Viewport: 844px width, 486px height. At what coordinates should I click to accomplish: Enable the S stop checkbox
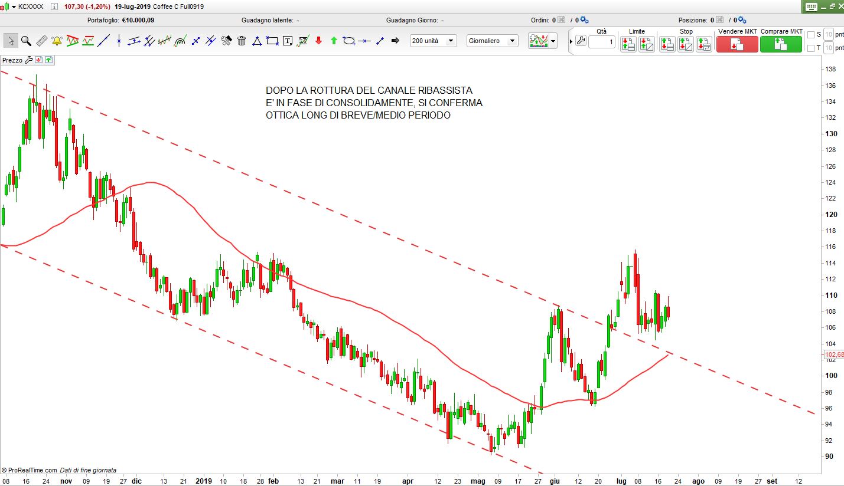tap(811, 35)
